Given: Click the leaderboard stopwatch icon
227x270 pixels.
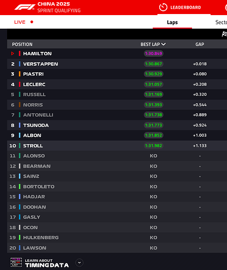Looking at the screenshot, I should [x=163, y=8].
